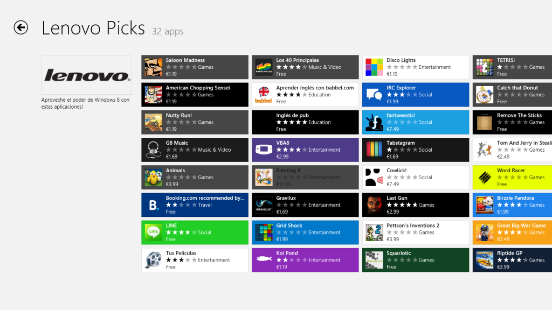Screen dimensions: 552x310
Task: Open Remove The Sticks board icon
Action: pyautogui.click(x=485, y=122)
